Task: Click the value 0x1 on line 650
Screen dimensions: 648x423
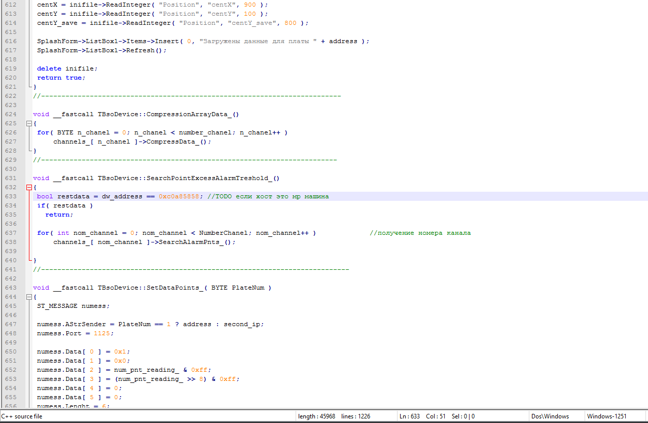Action: click(120, 351)
